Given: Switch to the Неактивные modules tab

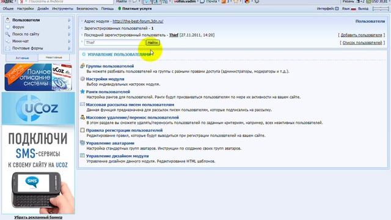Looking at the screenshot, I should (x=54, y=57).
